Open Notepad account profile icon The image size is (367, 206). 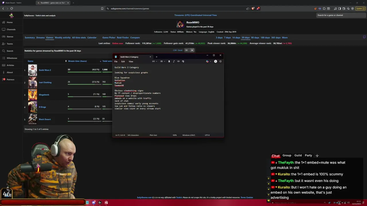tap(216, 61)
